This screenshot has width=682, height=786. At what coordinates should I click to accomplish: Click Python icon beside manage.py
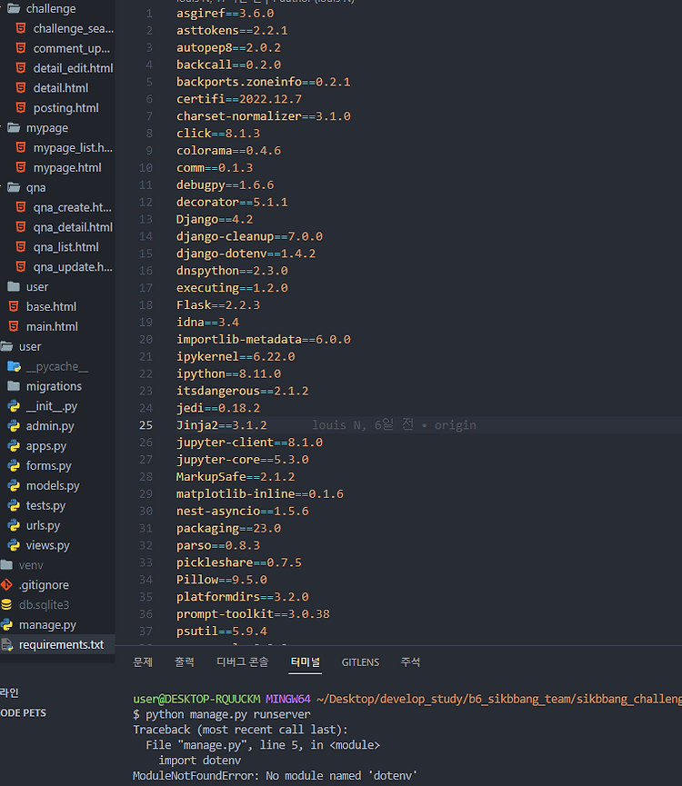(6, 624)
